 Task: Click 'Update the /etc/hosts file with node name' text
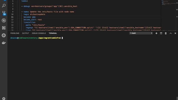tap(52, 12)
